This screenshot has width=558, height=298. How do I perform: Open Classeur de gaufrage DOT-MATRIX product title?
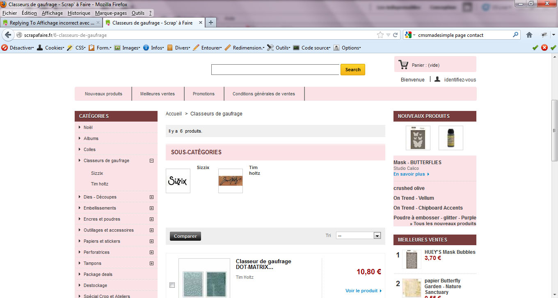pos(263,264)
